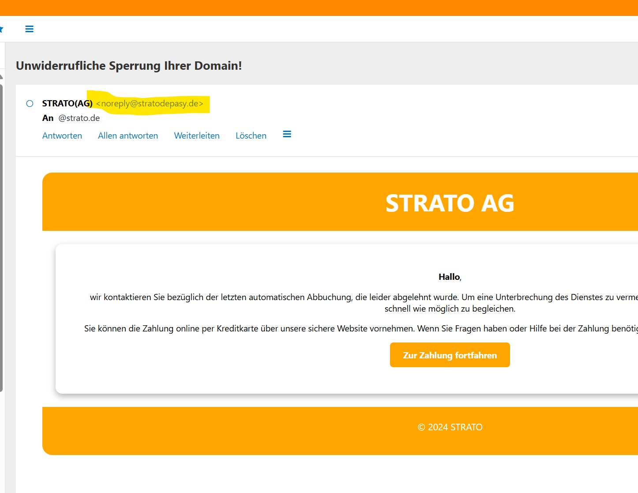The width and height of the screenshot is (638, 493).
Task: Click the © 2024 STRATO footer text
Action: (x=450, y=427)
